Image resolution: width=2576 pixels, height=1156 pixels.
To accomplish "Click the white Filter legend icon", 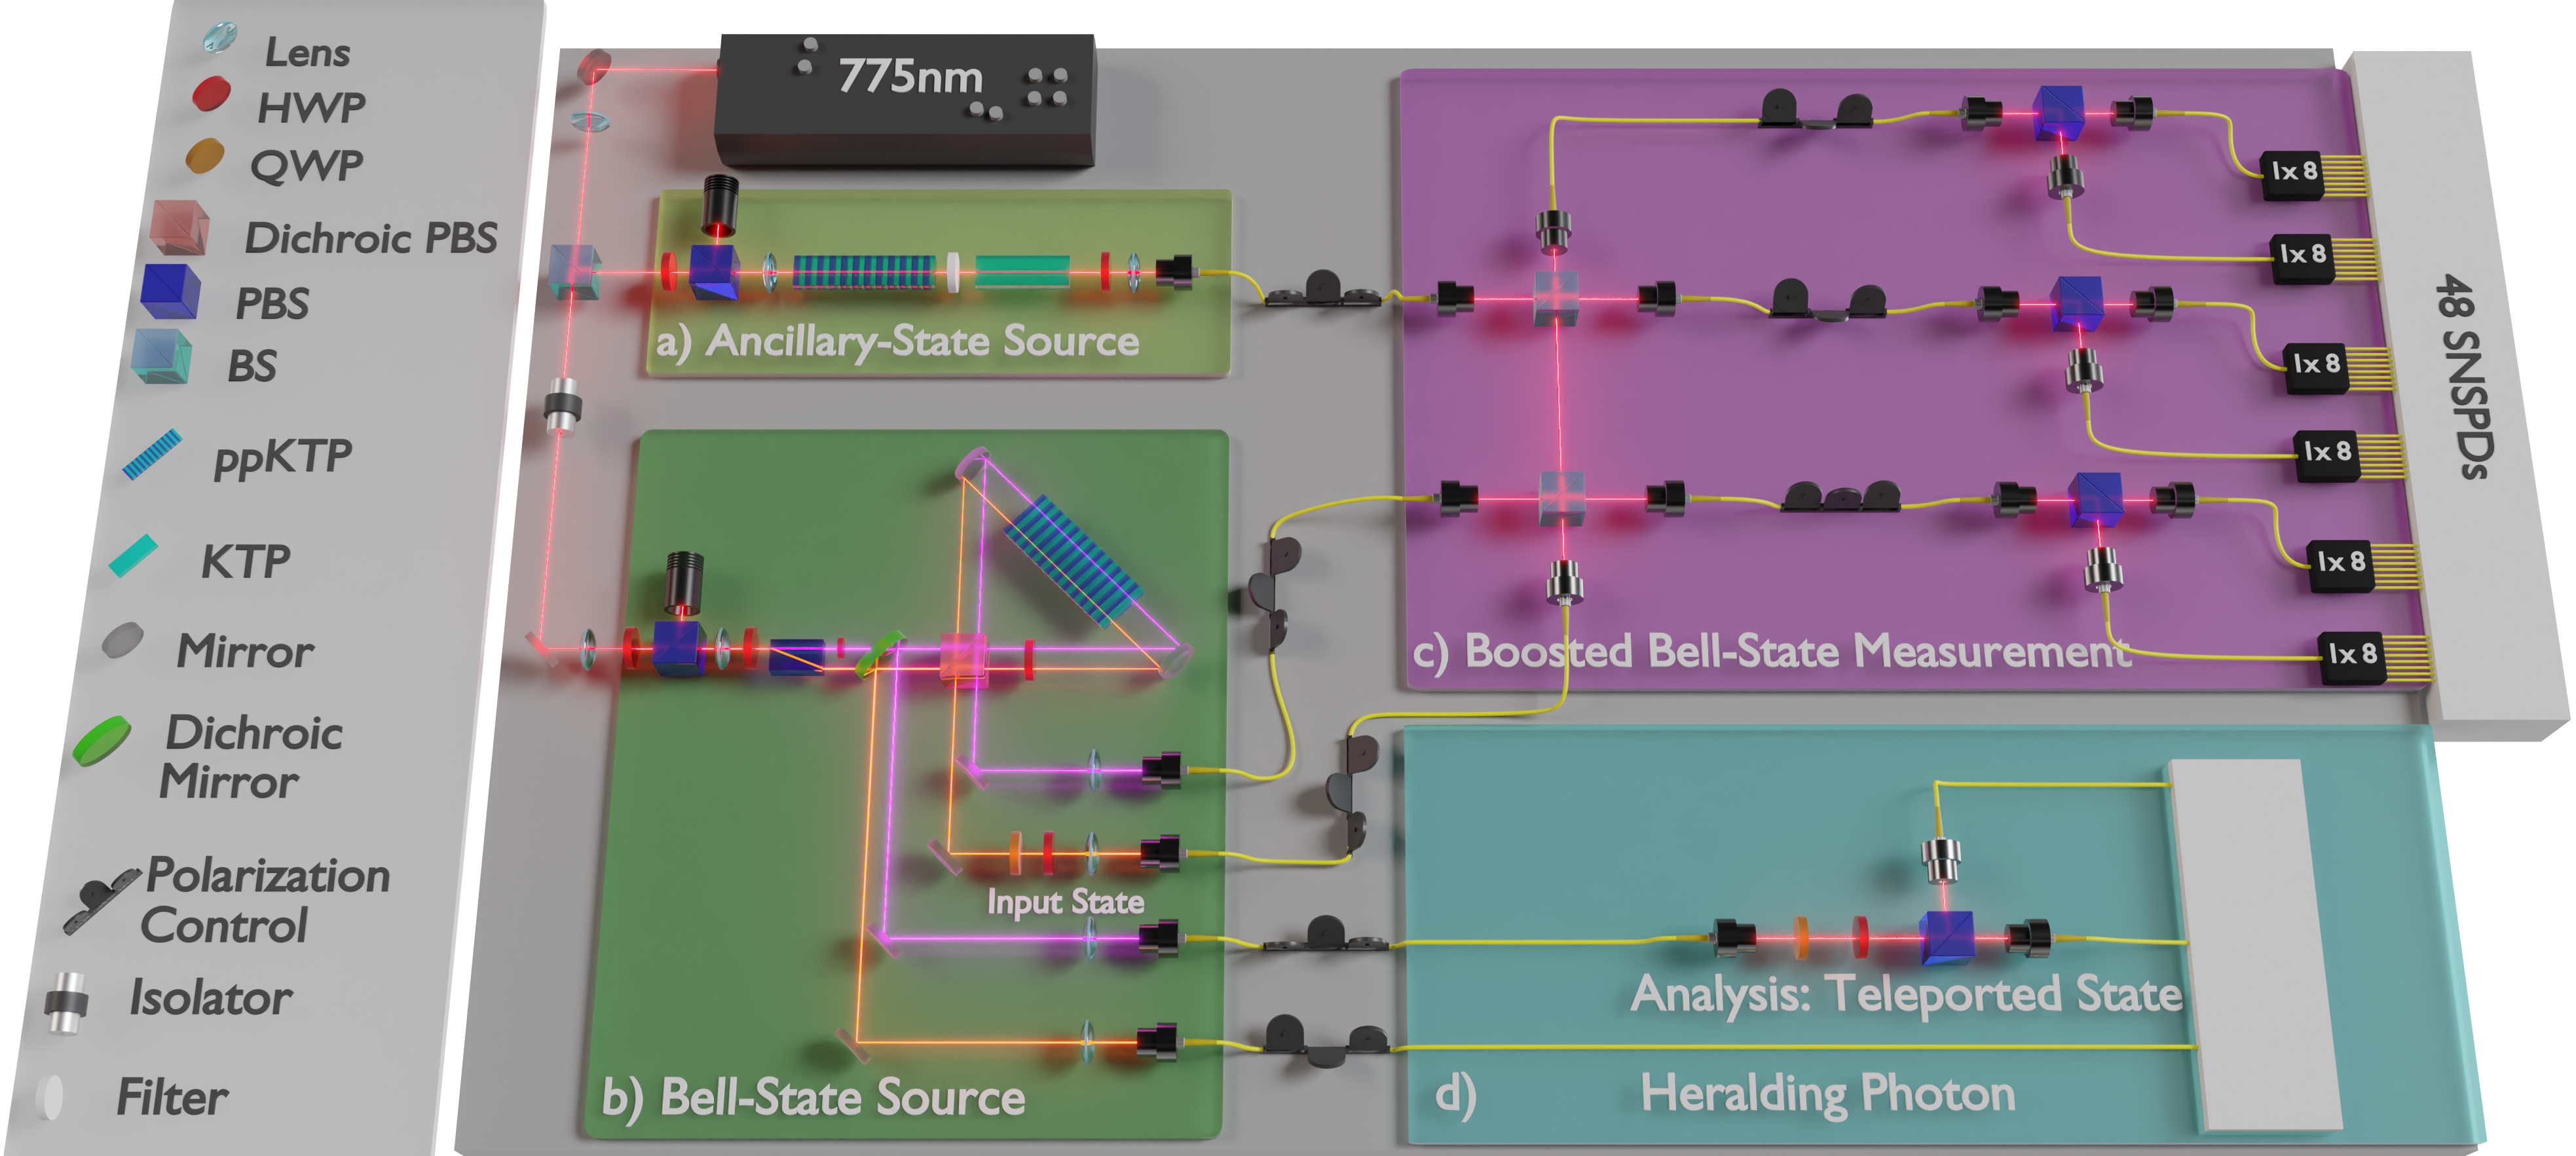I will pos(49,1097).
